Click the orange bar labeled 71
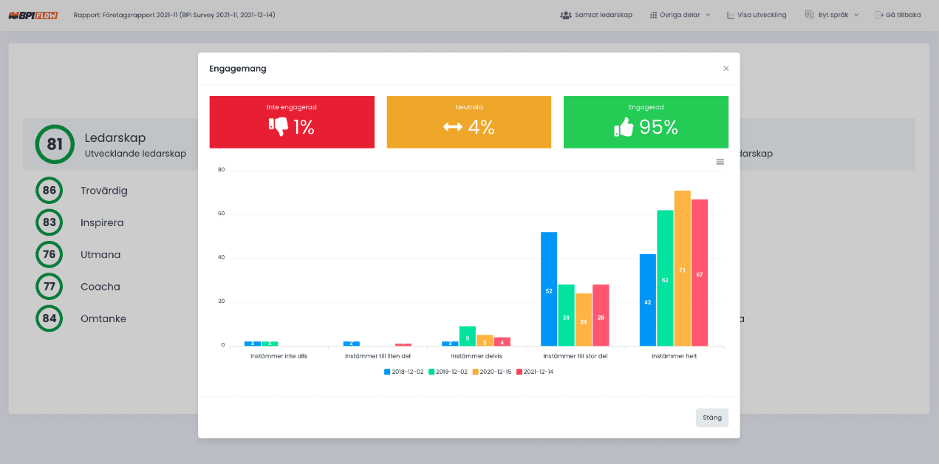Viewport: 939px width, 464px height. coord(682,268)
